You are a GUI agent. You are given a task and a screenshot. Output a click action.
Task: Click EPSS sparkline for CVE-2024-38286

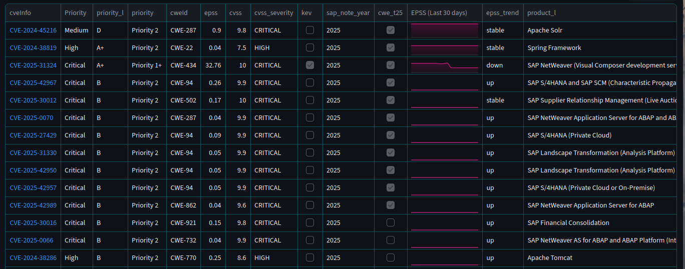pyautogui.click(x=445, y=258)
